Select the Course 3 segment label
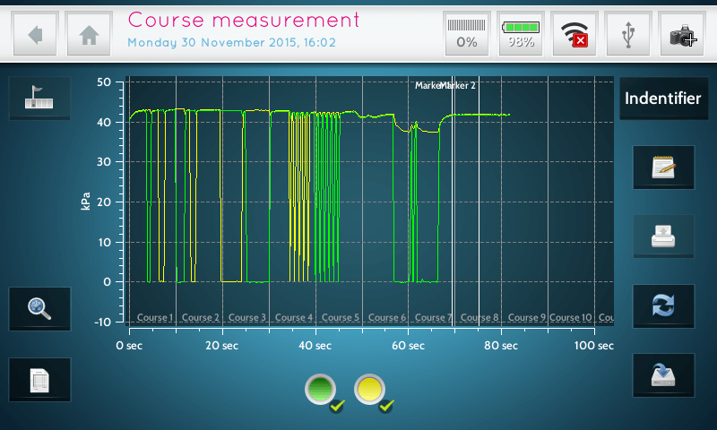717x430 pixels. pos(247,317)
